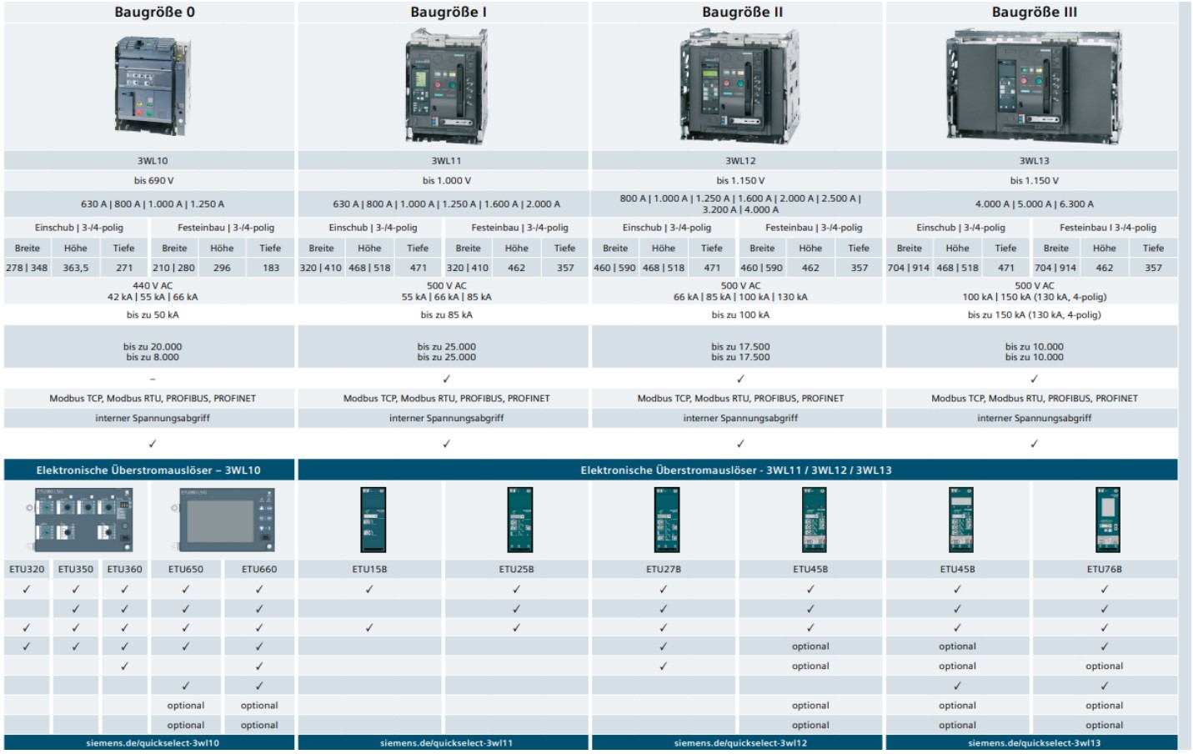The height and width of the screenshot is (754, 1193).
Task: Open the siemens.de/quickselect-3wl13 link
Action: point(1034,743)
